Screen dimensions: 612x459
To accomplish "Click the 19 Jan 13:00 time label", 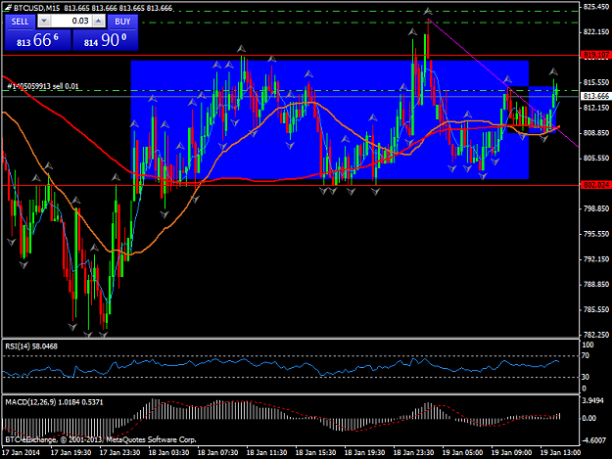I will click(x=560, y=453).
